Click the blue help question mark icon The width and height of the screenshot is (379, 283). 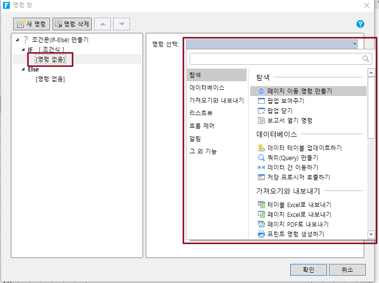click(x=360, y=24)
